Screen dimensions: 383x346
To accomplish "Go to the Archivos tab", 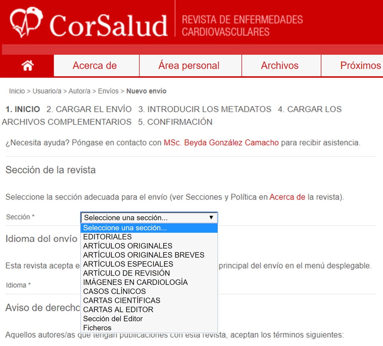I will click(279, 66).
